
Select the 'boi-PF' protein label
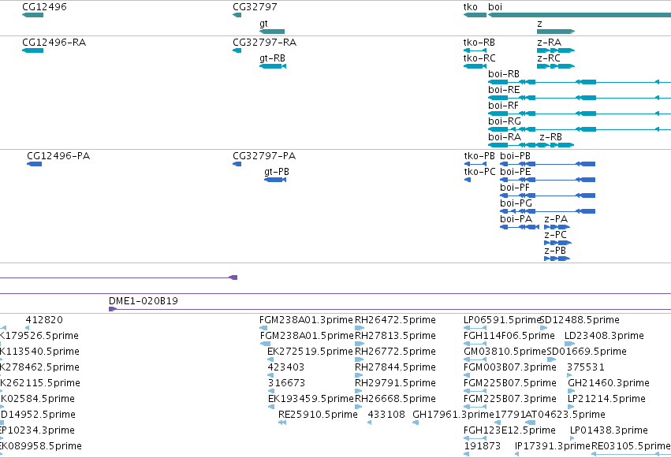tap(515, 188)
